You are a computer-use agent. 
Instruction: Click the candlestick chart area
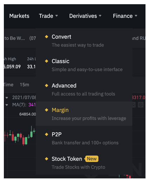click(x=20, y=136)
